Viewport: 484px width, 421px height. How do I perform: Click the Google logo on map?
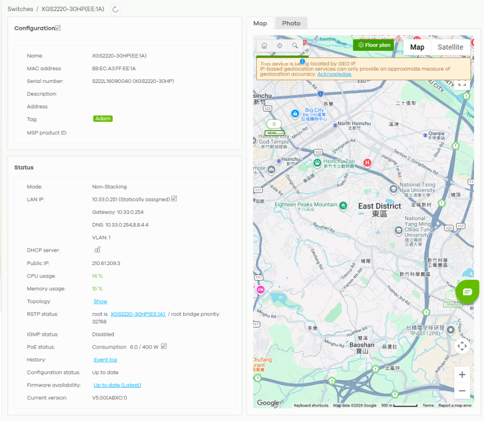tap(269, 402)
